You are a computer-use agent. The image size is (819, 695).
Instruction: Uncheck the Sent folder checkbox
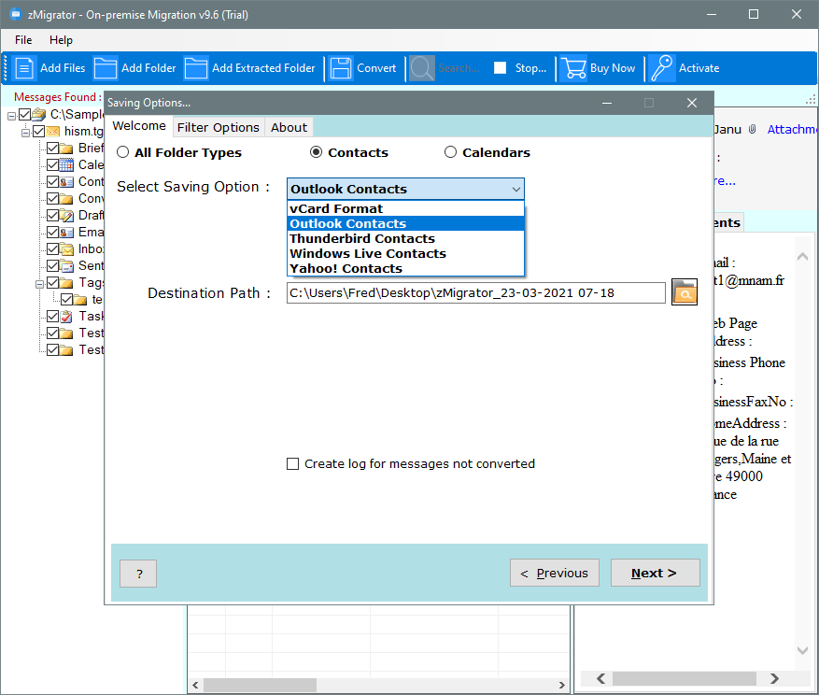click(x=52, y=265)
